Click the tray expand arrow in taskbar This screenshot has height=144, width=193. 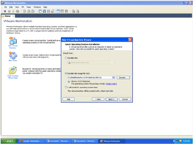[174, 141]
